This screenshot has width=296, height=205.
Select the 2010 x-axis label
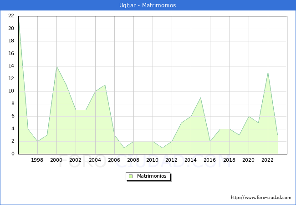click(x=152, y=160)
